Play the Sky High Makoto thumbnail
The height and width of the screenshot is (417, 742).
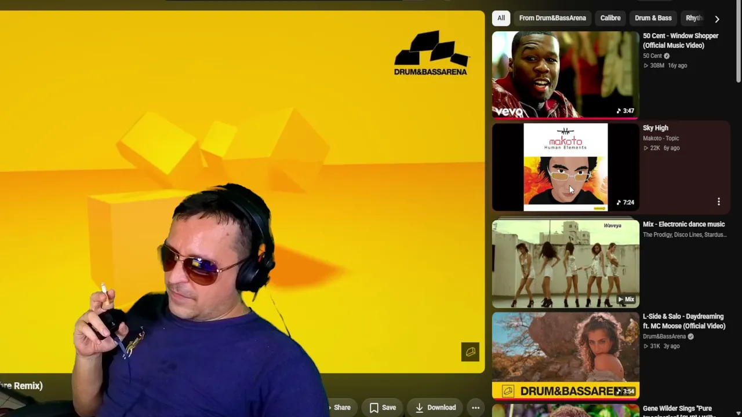pos(565,167)
